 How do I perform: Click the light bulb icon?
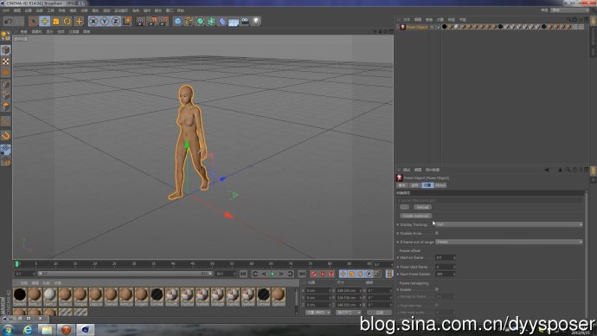256,22
